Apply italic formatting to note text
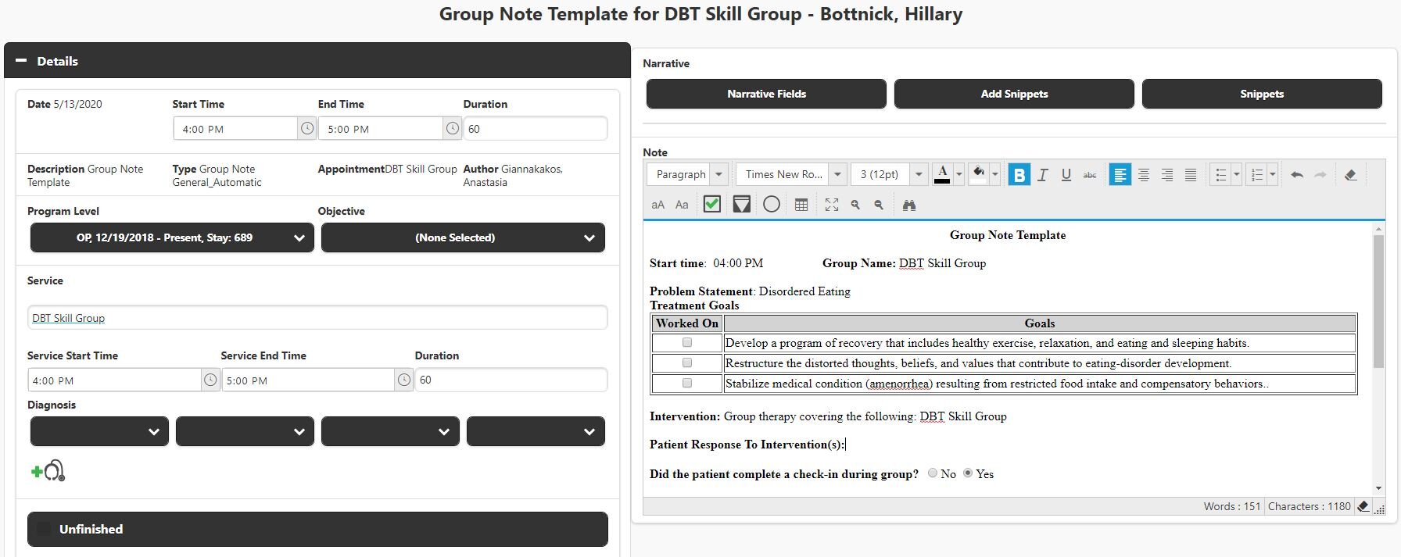 point(1042,175)
